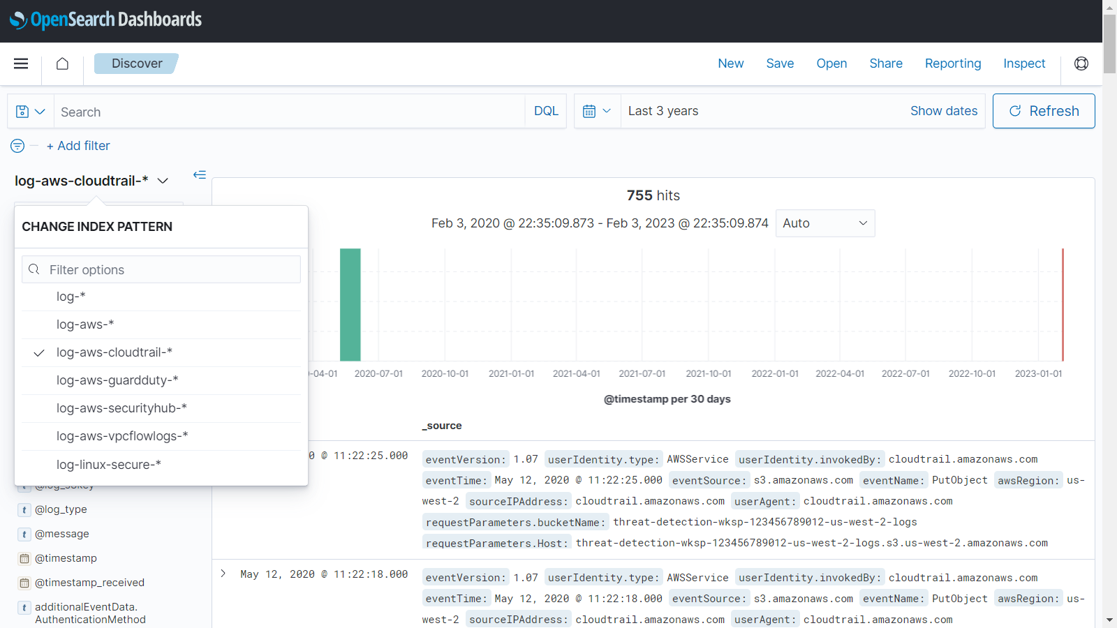This screenshot has height=628, width=1117.
Task: Open the help globe icon
Action: [1081, 63]
